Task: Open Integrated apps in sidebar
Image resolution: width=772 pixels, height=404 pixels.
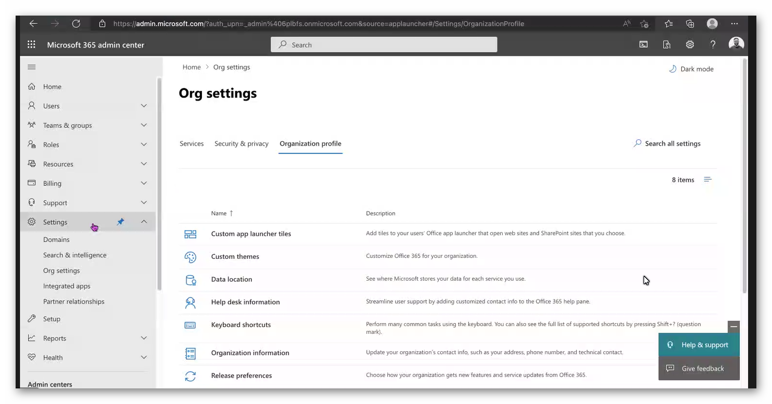Action: (x=67, y=286)
